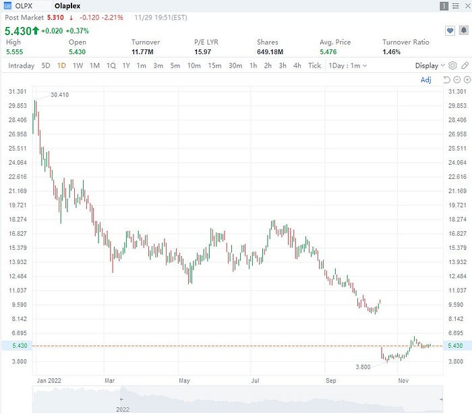Click the Post Market price 5.310
The width and height of the screenshot is (472, 414).
[55, 18]
